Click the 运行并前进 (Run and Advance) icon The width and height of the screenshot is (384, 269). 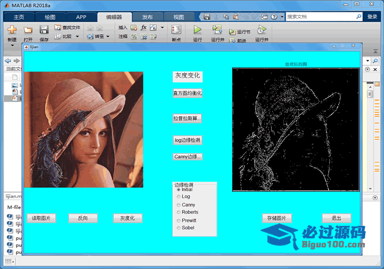[x=217, y=30]
